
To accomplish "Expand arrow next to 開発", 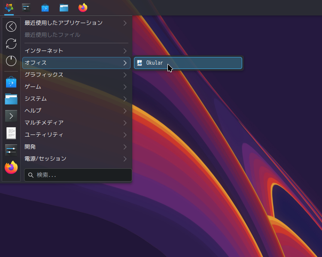I will coord(125,147).
